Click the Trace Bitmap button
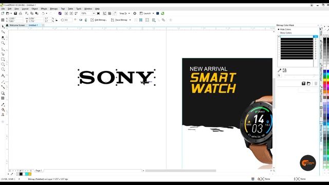The height and width of the screenshot is (185, 329). (x=119, y=20)
